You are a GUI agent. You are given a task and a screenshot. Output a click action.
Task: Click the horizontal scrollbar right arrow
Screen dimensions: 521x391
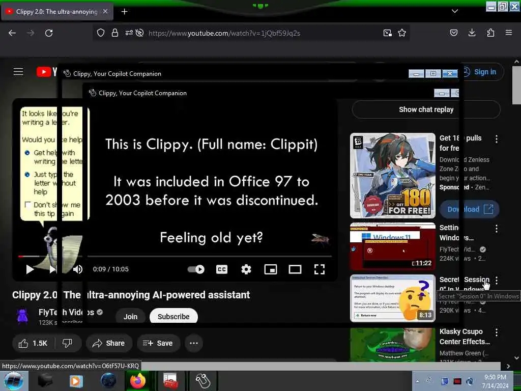click(x=508, y=366)
